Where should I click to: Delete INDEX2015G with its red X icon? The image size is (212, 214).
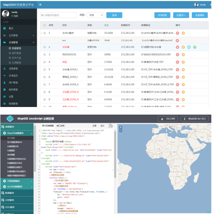(x=177, y=55)
